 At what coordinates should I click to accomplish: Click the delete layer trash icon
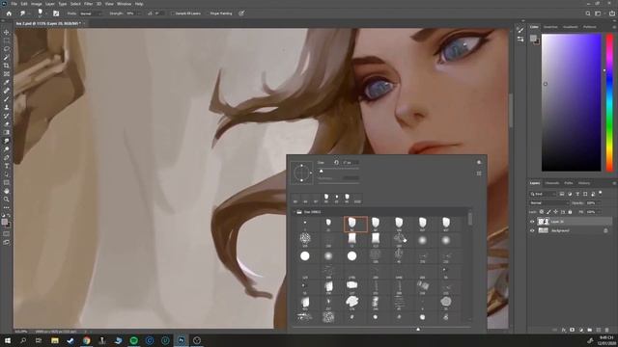[607, 330]
